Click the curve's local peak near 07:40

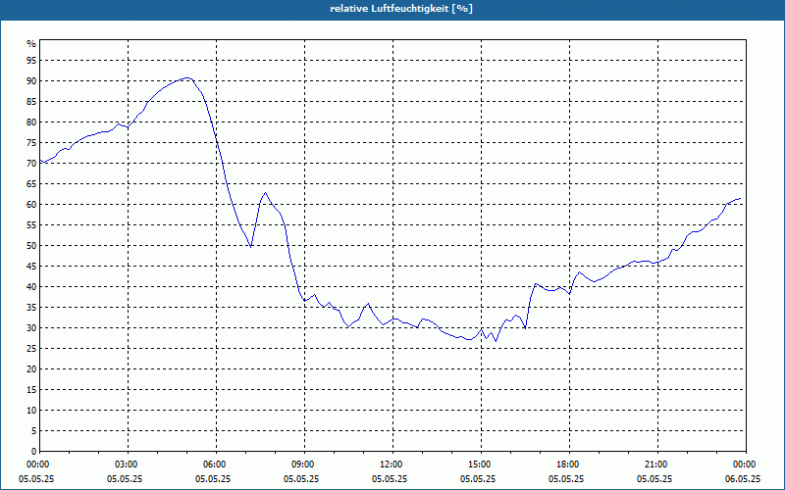coord(265,192)
